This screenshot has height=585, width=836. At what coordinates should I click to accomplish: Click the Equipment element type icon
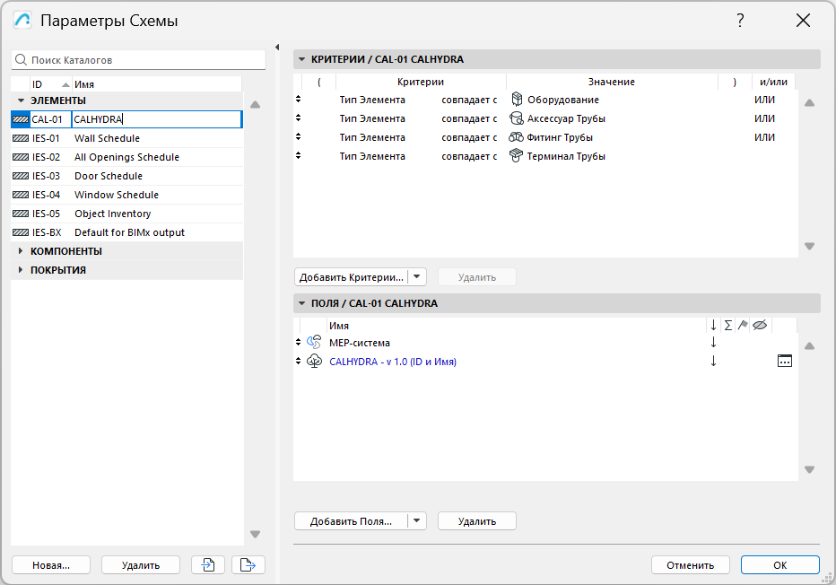coord(516,100)
